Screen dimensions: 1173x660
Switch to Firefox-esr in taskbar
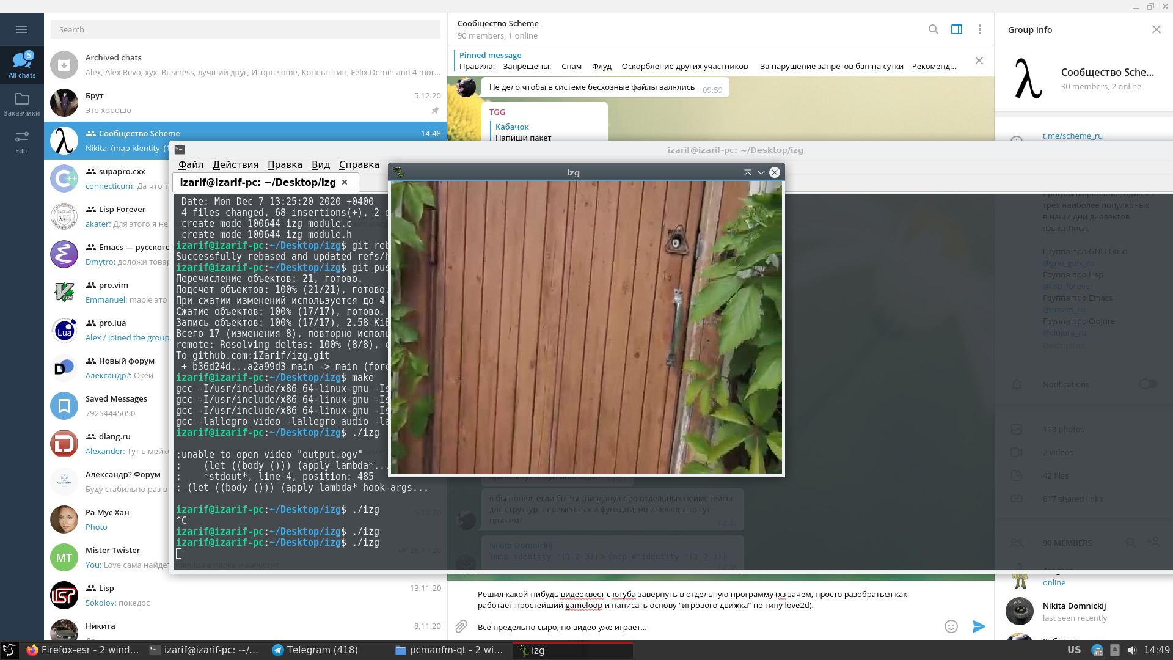tap(84, 650)
